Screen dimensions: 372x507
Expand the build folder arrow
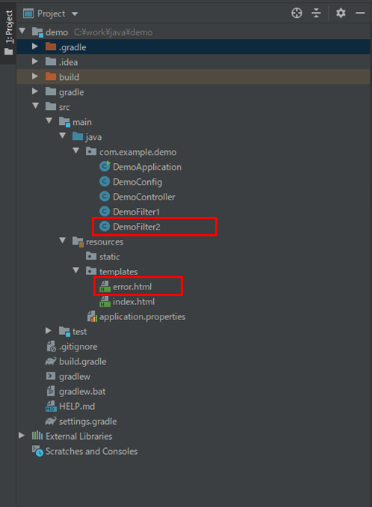point(35,76)
